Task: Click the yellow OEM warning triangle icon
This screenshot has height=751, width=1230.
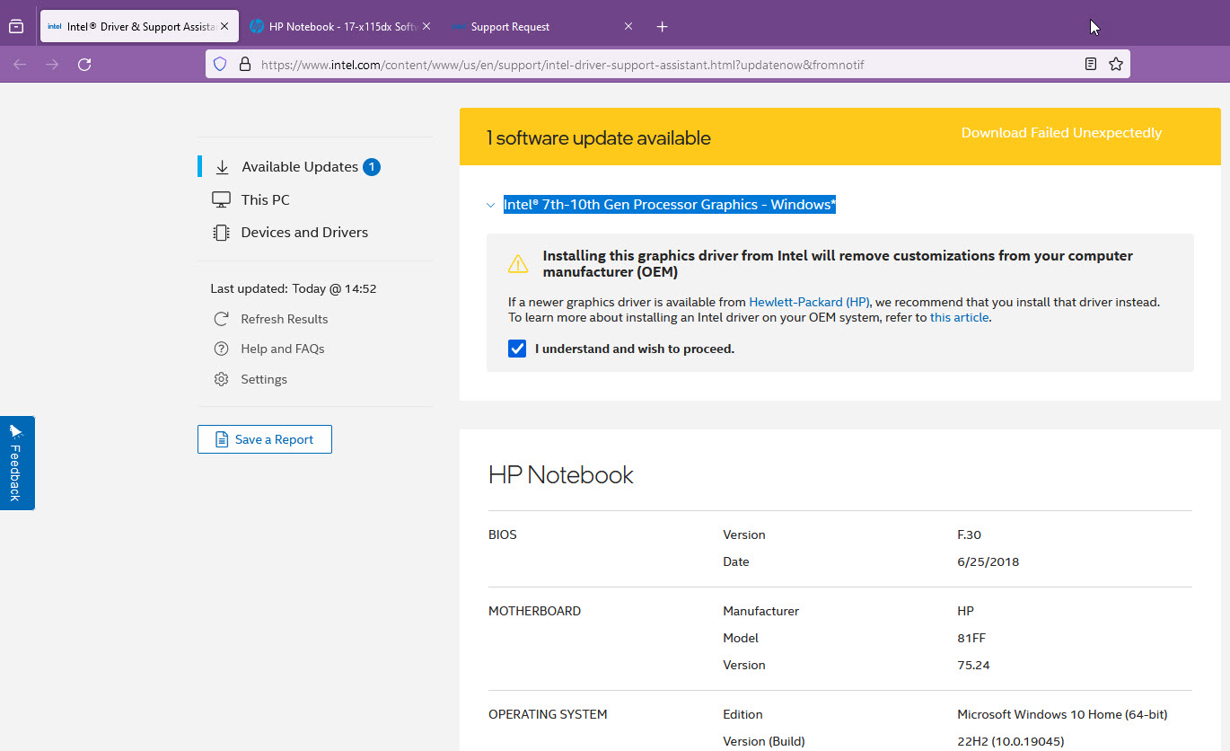Action: [x=518, y=263]
